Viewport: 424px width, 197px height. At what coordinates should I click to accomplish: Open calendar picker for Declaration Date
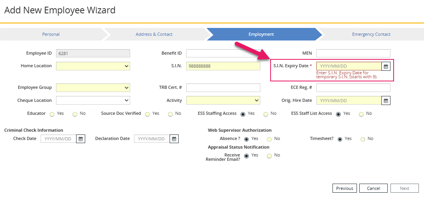174,139
